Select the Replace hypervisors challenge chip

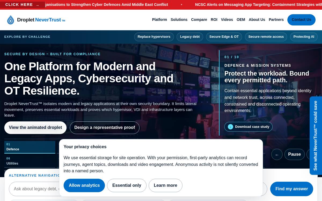point(154,37)
